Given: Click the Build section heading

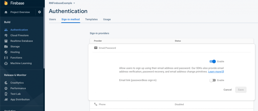Looking at the screenshot, I should [x=7, y=22].
